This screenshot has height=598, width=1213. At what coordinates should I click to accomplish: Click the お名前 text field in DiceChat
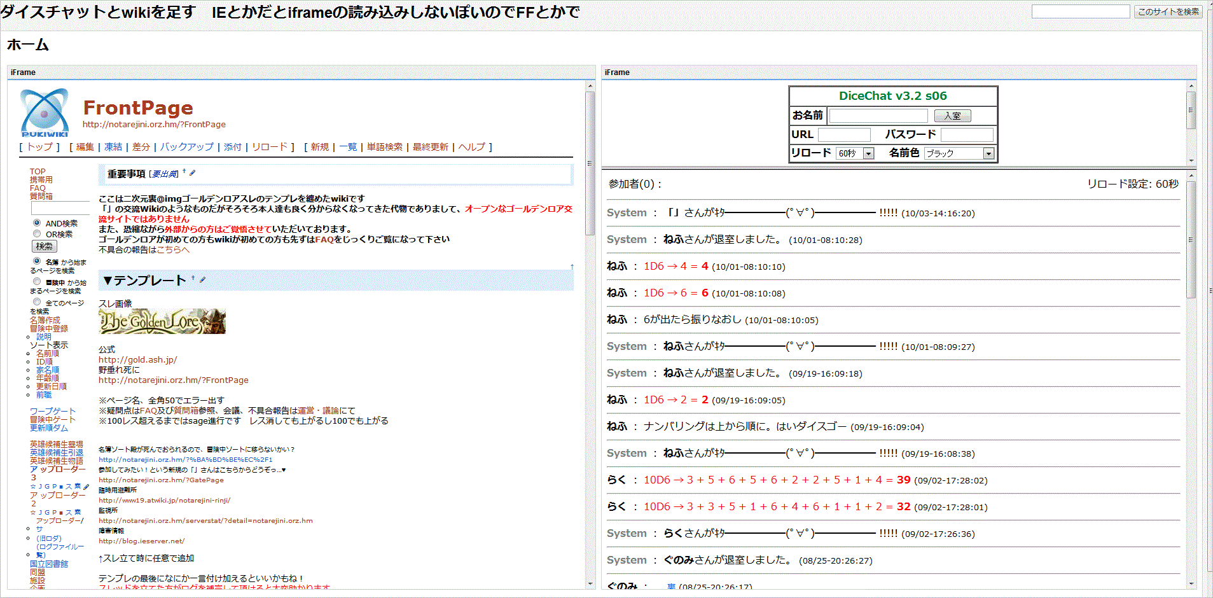pos(878,116)
